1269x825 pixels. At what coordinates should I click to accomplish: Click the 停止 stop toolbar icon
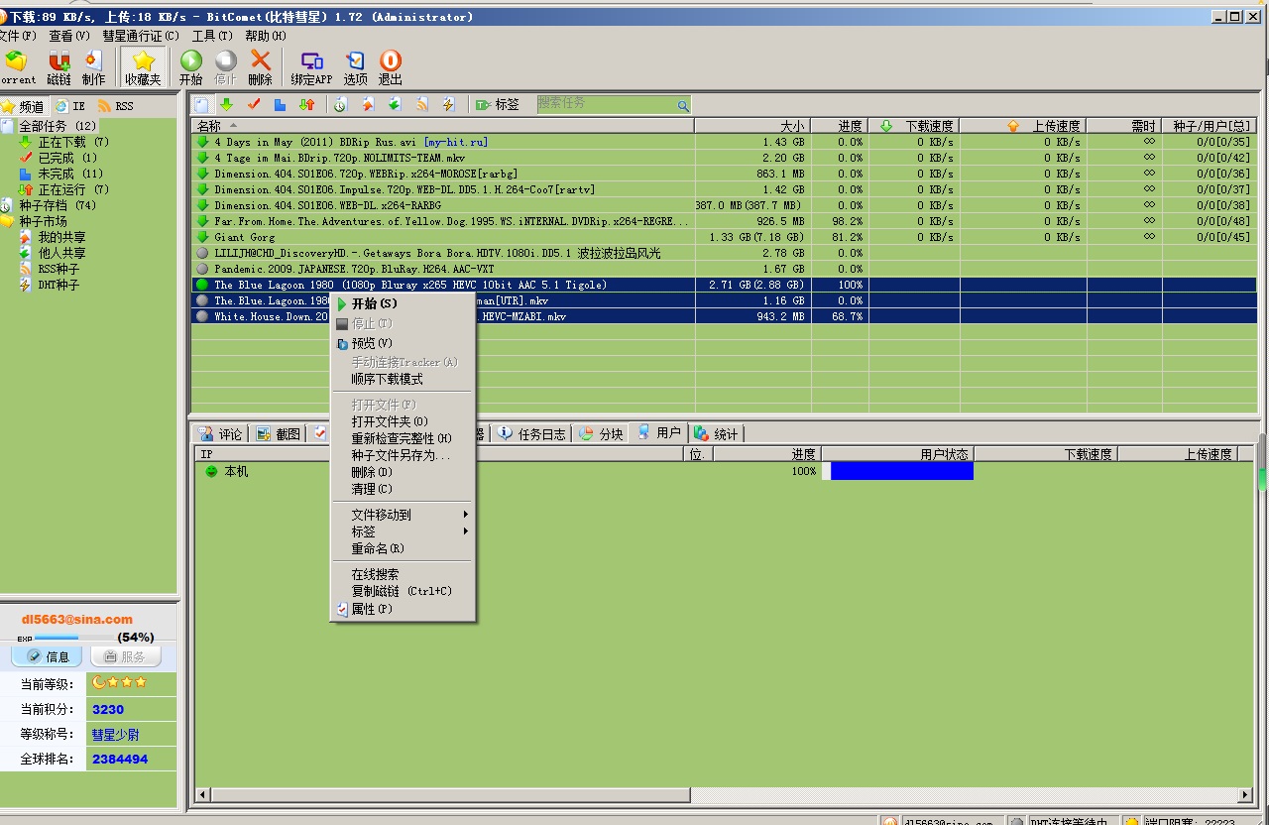point(225,67)
